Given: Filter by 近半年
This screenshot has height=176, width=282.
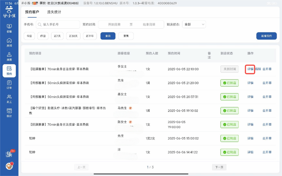Looking at the screenshot, I should pos(90,36).
